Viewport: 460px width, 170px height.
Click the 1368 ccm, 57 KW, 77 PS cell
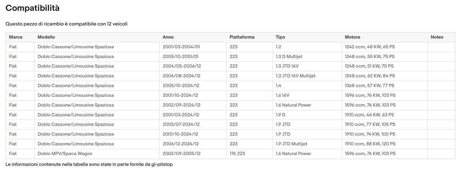coord(370,86)
